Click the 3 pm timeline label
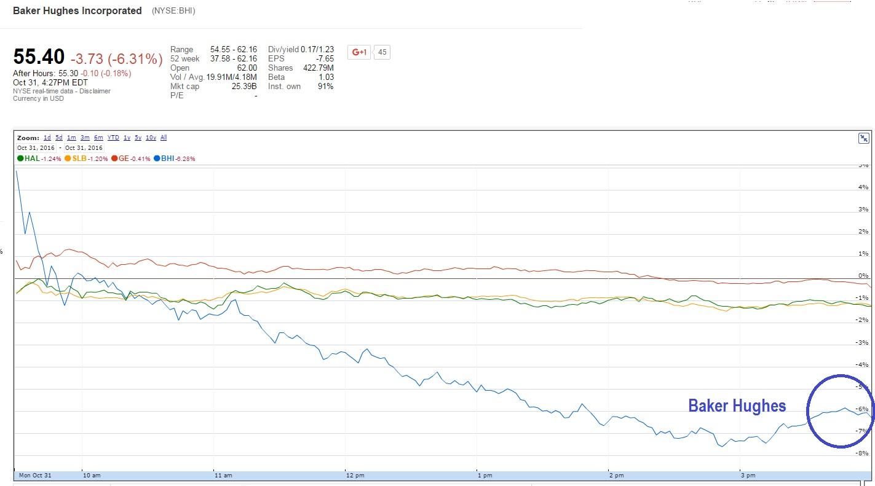The width and height of the screenshot is (875, 486). coord(748,476)
